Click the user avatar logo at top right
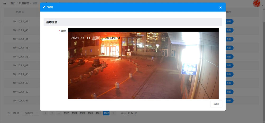The height and width of the screenshot is (123, 265). tap(257, 3)
